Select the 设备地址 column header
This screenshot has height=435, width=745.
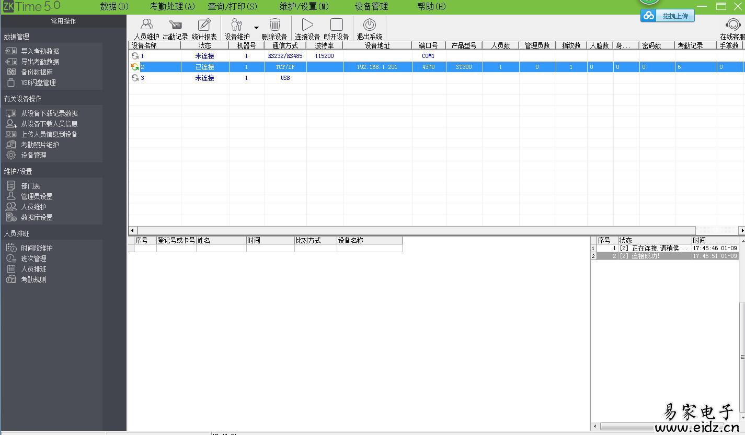[x=377, y=45]
